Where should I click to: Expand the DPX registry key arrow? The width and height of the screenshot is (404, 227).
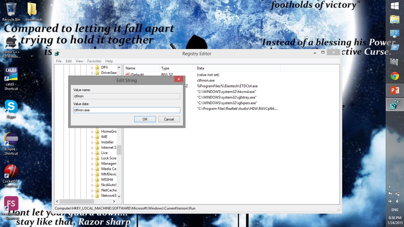click(92, 68)
